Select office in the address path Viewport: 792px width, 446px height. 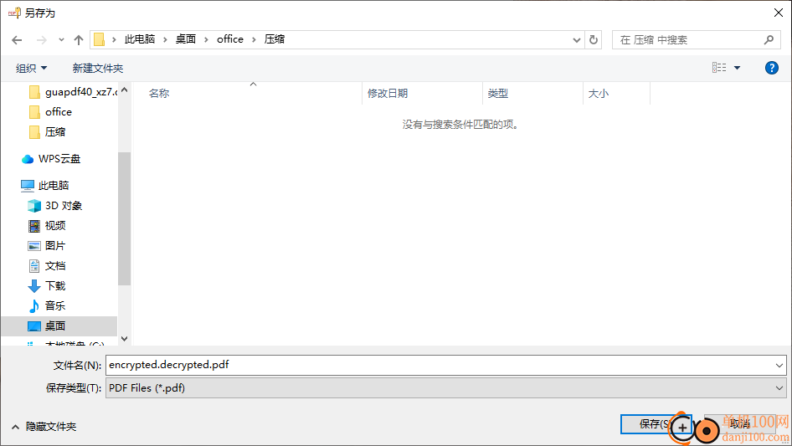(230, 39)
